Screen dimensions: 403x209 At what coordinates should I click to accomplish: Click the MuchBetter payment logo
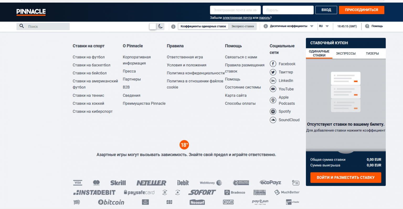coord(287,192)
